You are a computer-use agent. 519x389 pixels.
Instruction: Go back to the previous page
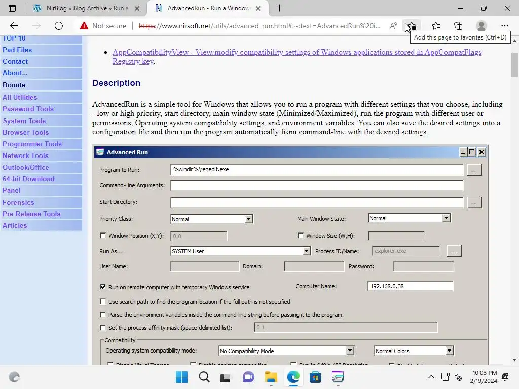[14, 26]
